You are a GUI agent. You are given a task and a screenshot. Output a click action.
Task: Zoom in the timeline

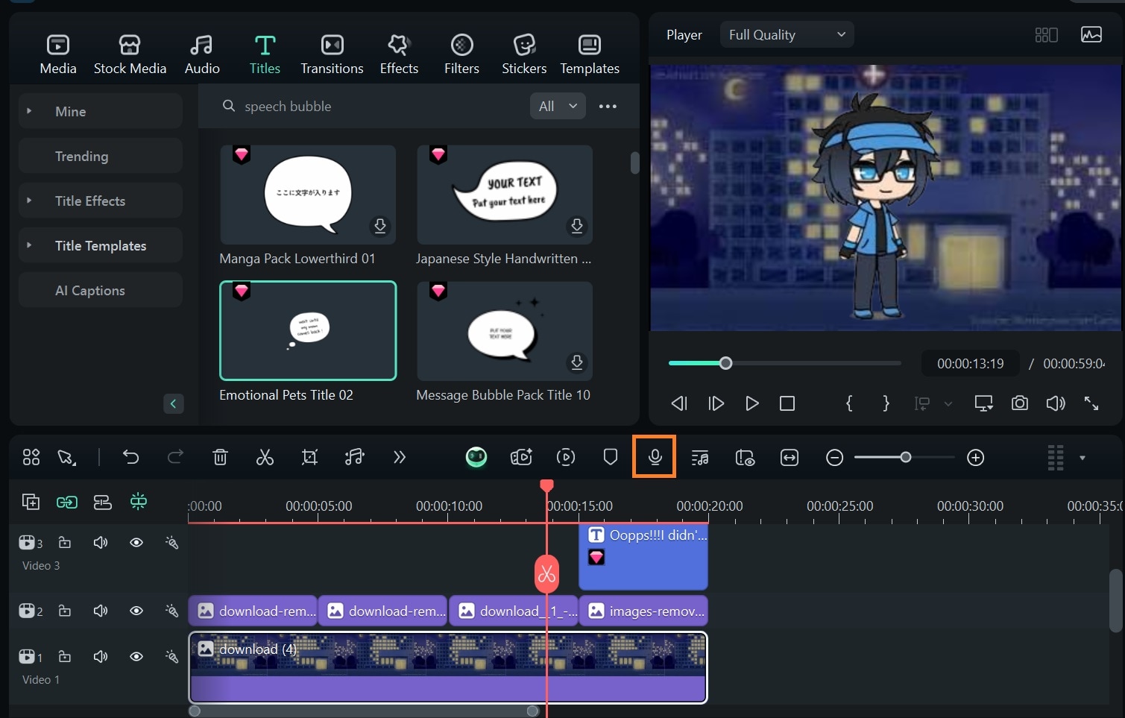(976, 458)
